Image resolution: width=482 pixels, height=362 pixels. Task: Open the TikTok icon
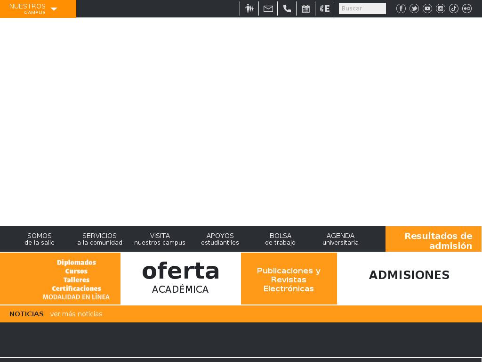click(454, 8)
